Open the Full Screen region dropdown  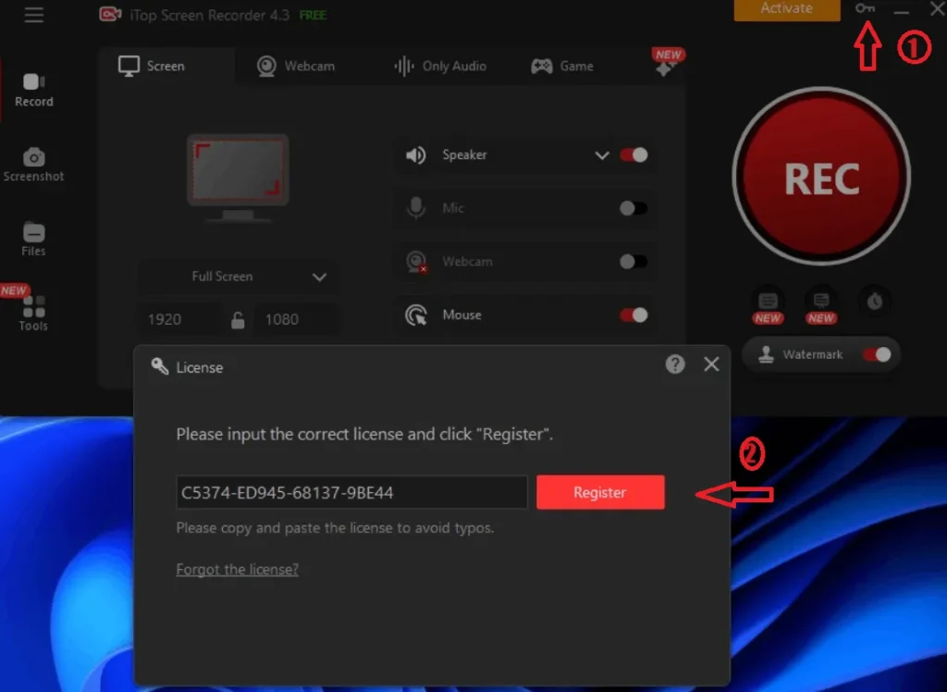click(x=238, y=277)
